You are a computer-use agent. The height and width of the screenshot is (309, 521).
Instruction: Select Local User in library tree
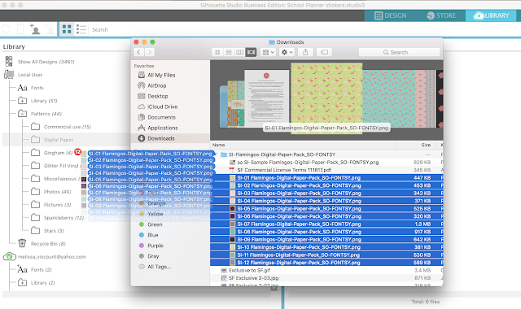click(30, 75)
